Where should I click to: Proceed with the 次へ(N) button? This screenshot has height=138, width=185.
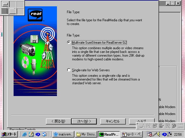tap(84, 121)
